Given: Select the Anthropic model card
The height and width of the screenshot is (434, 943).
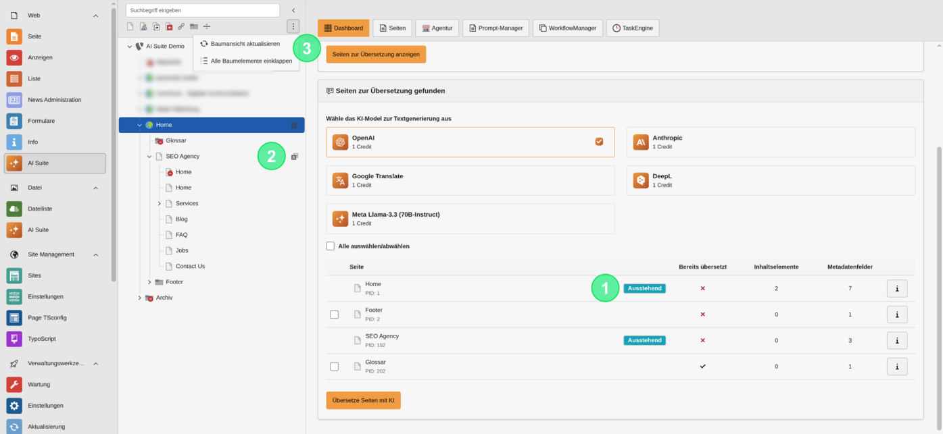Looking at the screenshot, I should [771, 142].
